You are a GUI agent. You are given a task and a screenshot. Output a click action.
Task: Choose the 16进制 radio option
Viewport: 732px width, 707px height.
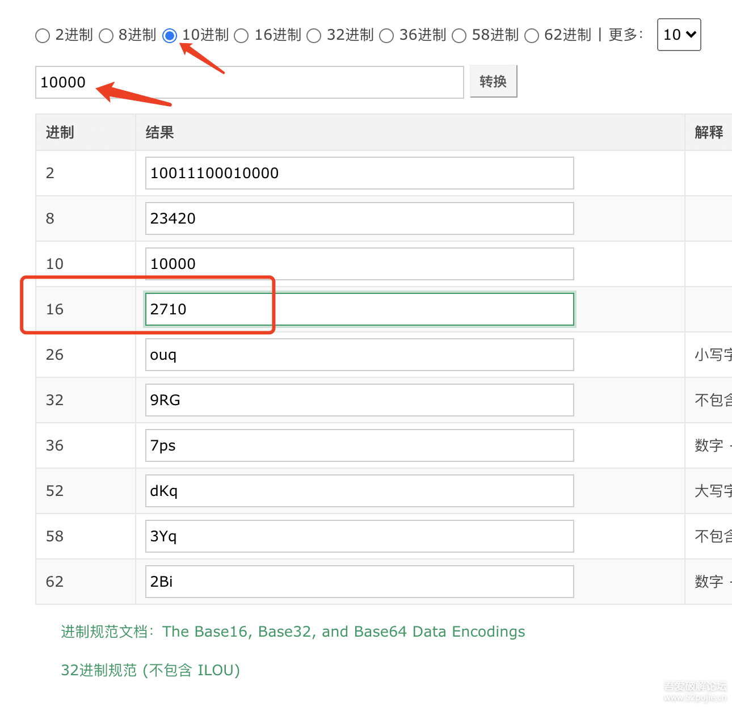pyautogui.click(x=242, y=36)
